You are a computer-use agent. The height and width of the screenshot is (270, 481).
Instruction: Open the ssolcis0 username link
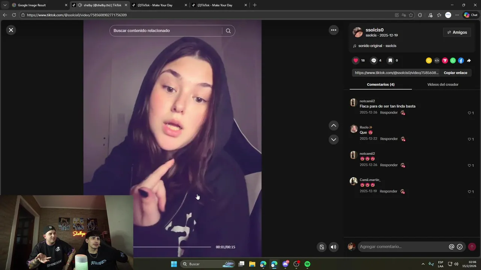click(x=374, y=30)
